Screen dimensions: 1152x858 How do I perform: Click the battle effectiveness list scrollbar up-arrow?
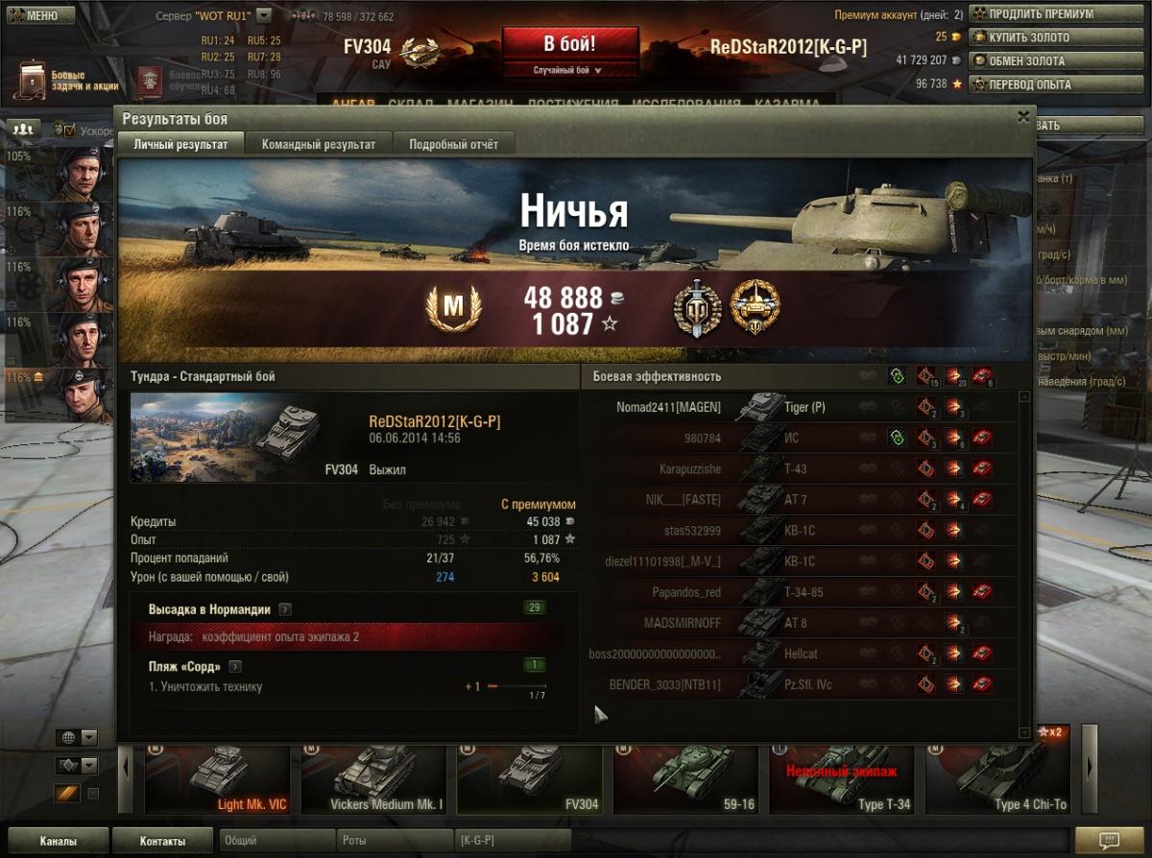(x=1024, y=396)
